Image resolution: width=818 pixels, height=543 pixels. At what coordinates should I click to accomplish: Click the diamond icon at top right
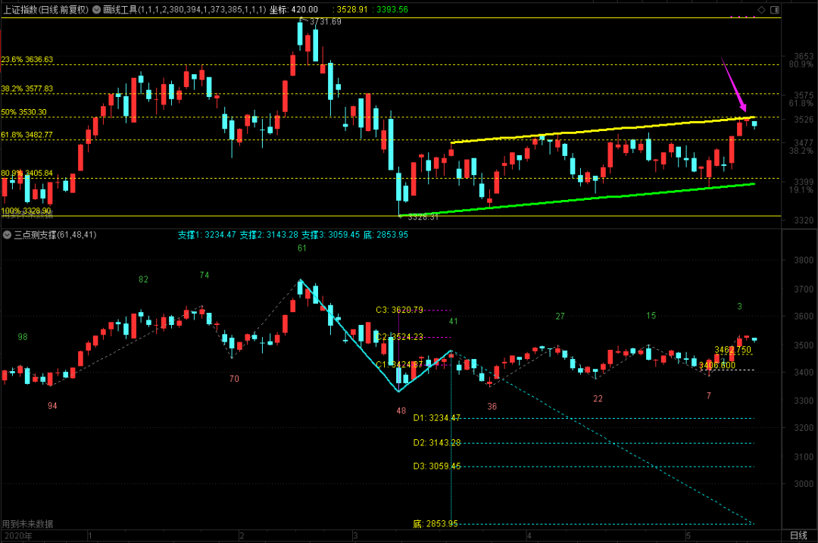762,10
